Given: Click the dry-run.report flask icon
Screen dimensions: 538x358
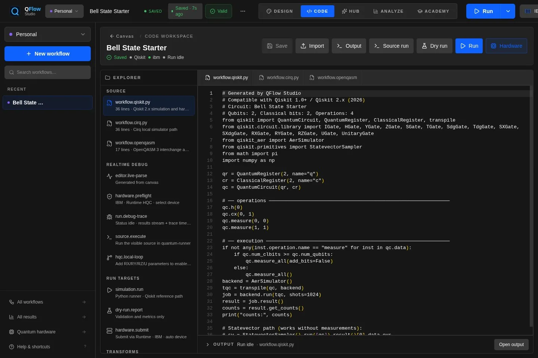Looking at the screenshot, I should click(109, 311).
